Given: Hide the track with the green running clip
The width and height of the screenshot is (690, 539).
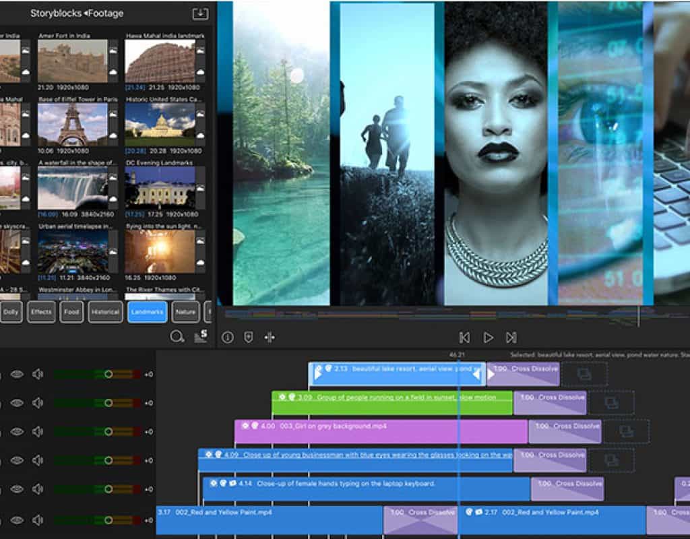Looking at the screenshot, I should (x=17, y=403).
